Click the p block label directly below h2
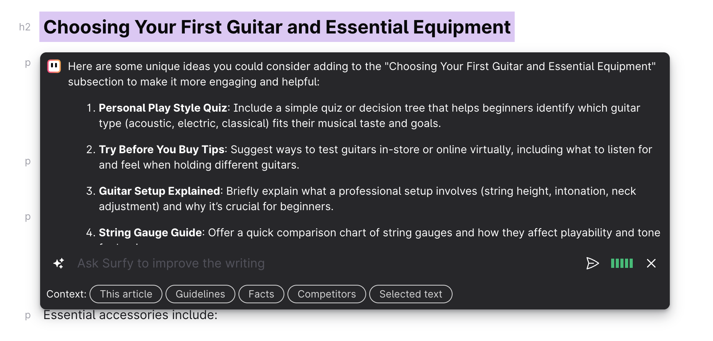Screen dimensions: 713x341 (27, 63)
